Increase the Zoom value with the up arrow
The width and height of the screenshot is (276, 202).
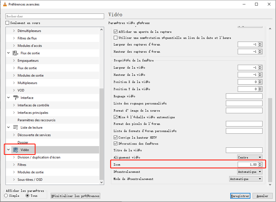(260, 163)
